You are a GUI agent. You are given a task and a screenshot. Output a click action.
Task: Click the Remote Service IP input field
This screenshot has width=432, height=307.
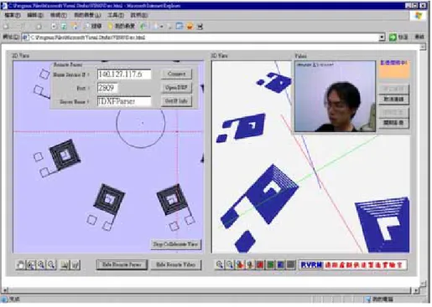pyautogui.click(x=124, y=74)
